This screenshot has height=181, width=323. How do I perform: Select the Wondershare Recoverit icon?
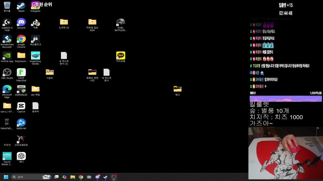tap(7, 41)
